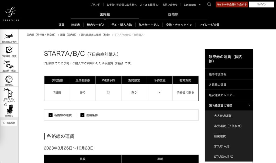Click the StarFlyer logo
The width and height of the screenshot is (276, 163).
[x=11, y=14]
